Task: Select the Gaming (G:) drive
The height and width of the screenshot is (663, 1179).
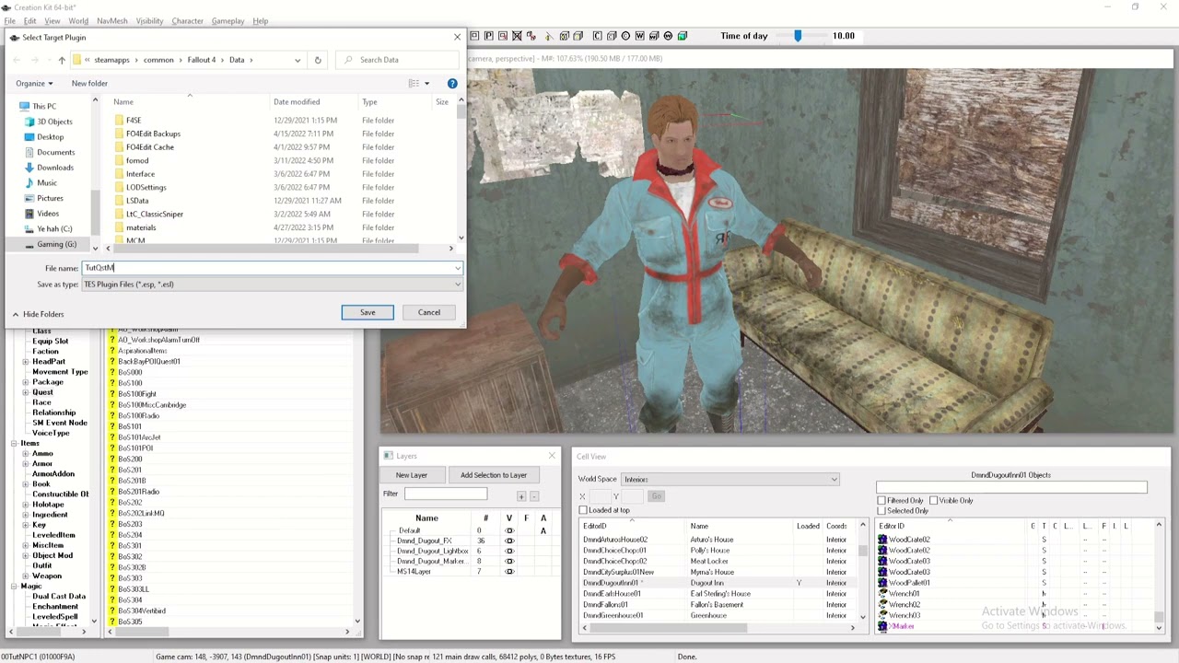Action: tap(56, 244)
